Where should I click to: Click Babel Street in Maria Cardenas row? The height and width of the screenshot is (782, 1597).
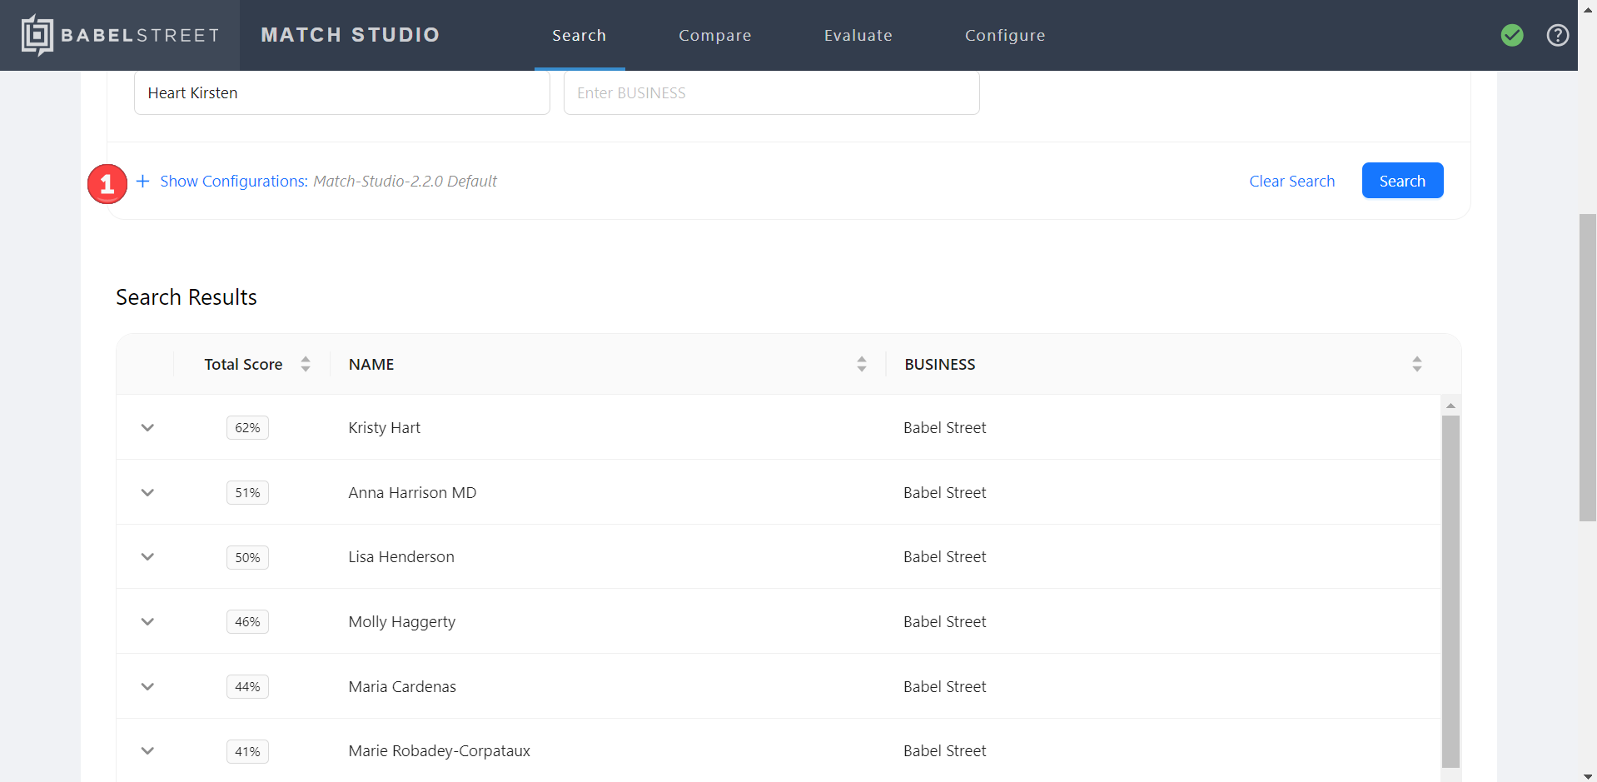point(945,686)
